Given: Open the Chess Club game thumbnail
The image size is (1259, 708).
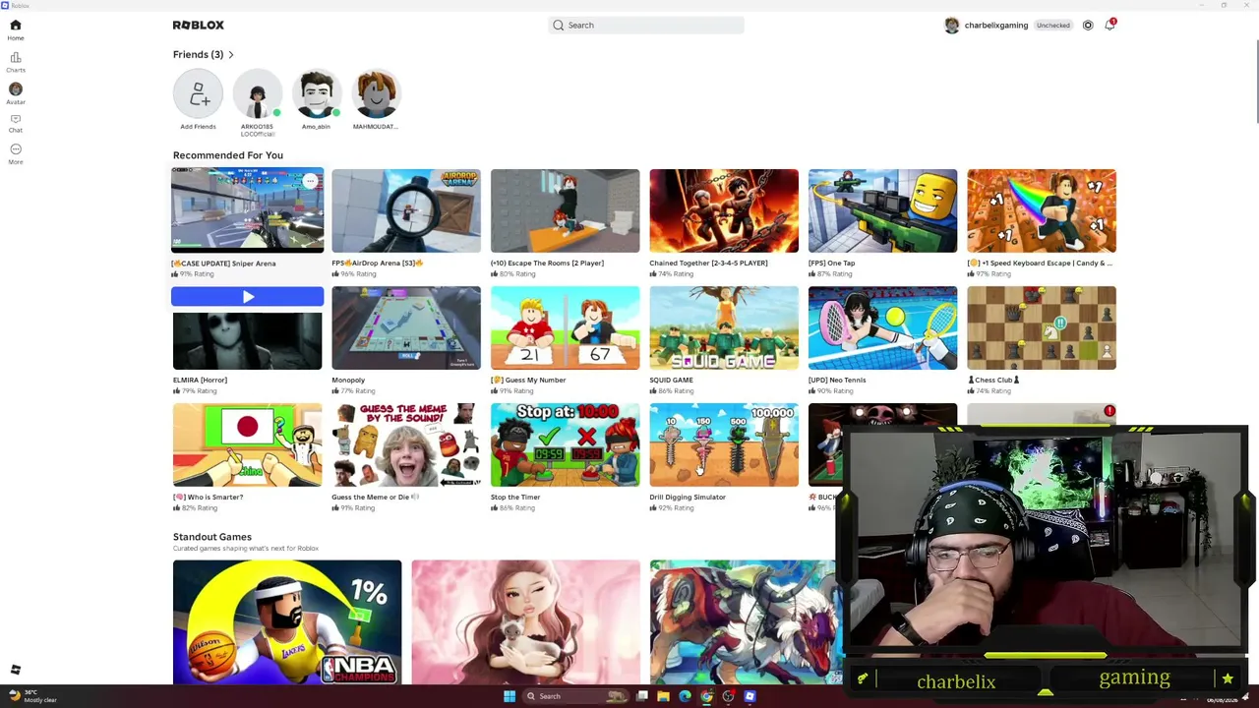Looking at the screenshot, I should (1042, 327).
